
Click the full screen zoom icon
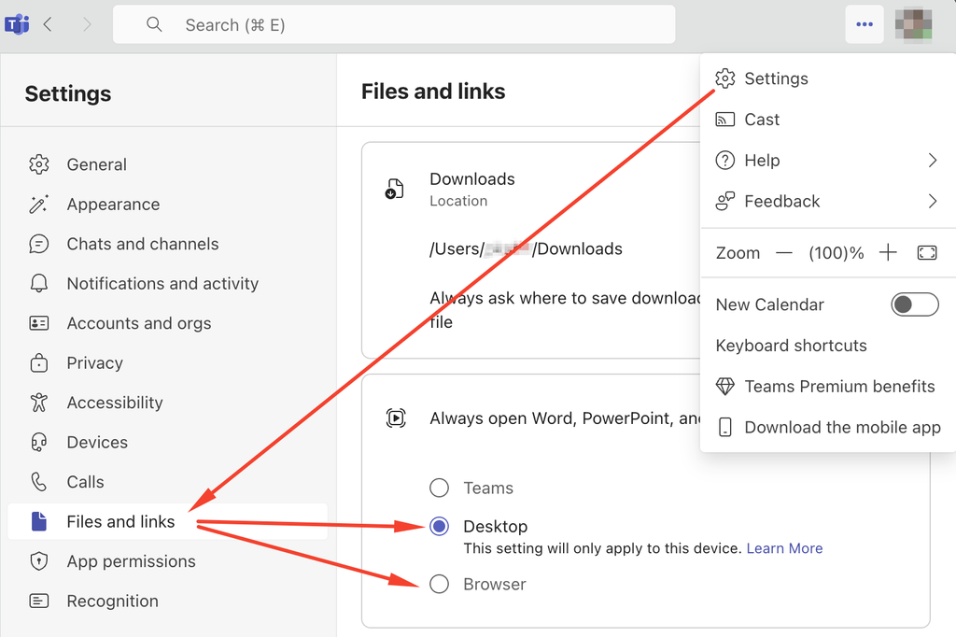[926, 253]
